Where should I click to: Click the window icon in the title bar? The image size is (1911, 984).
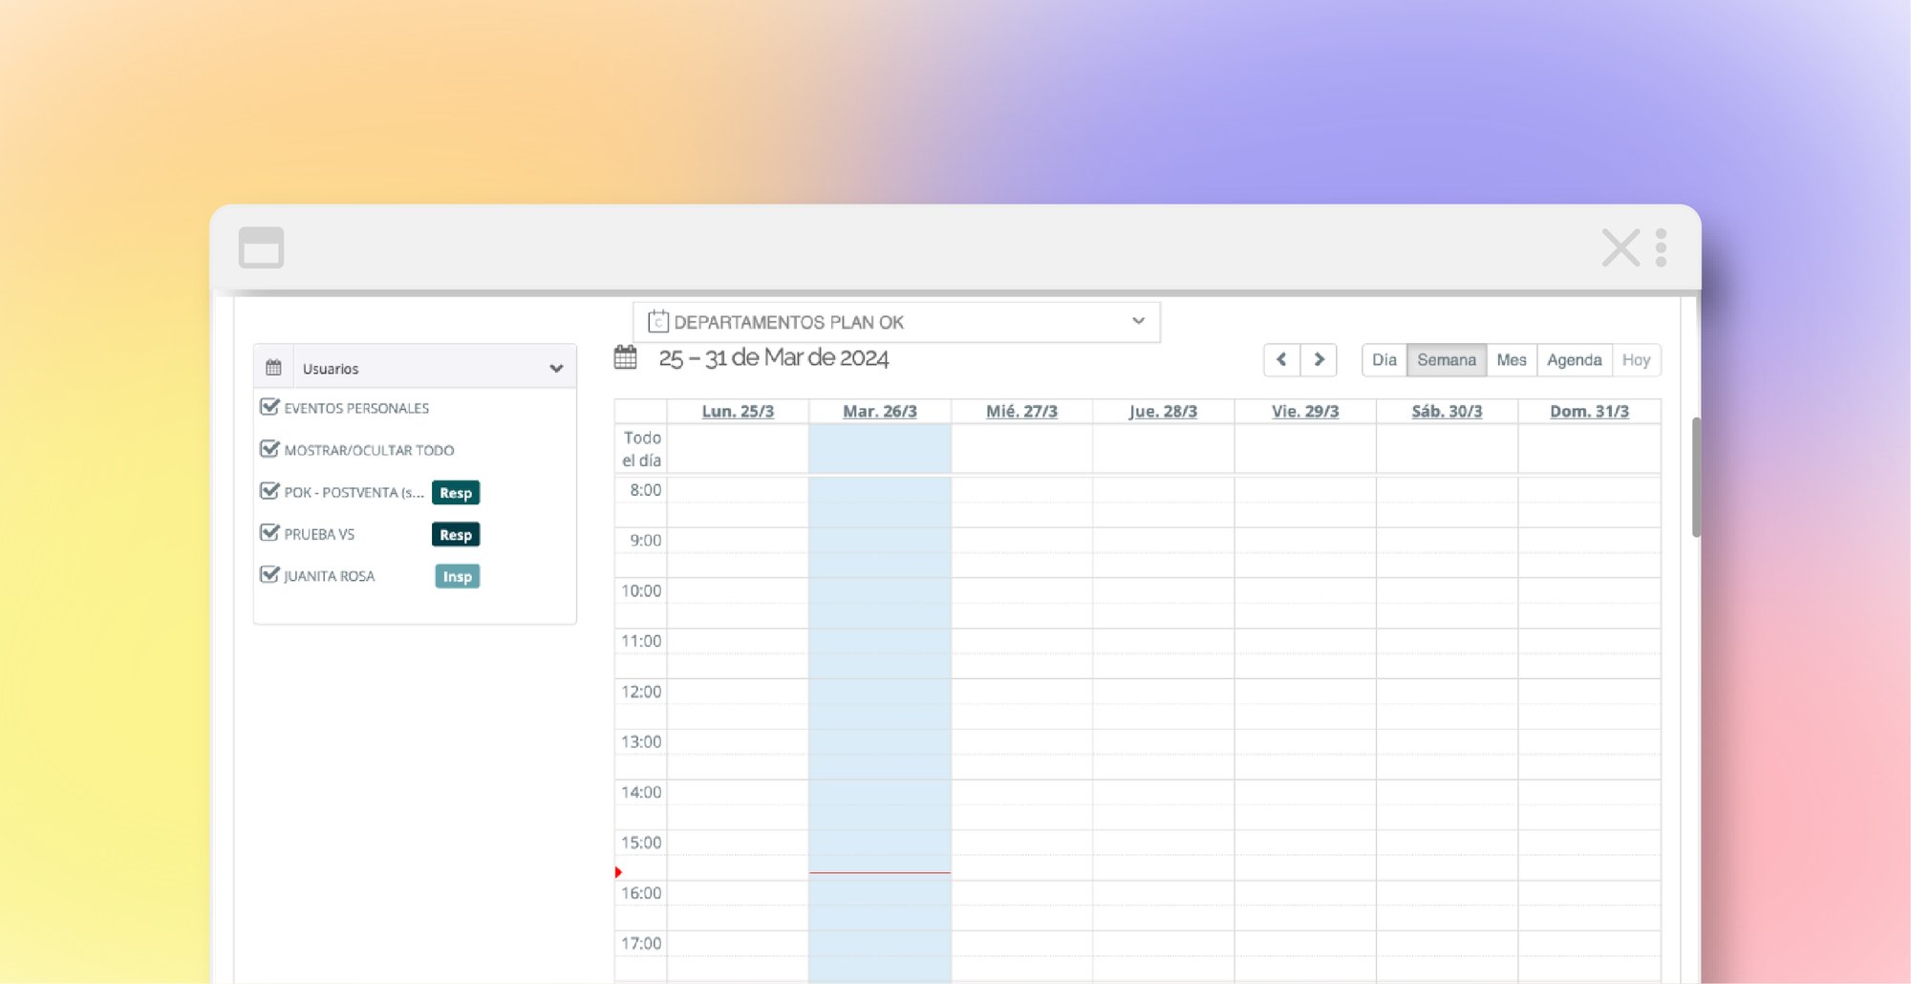[x=261, y=247]
